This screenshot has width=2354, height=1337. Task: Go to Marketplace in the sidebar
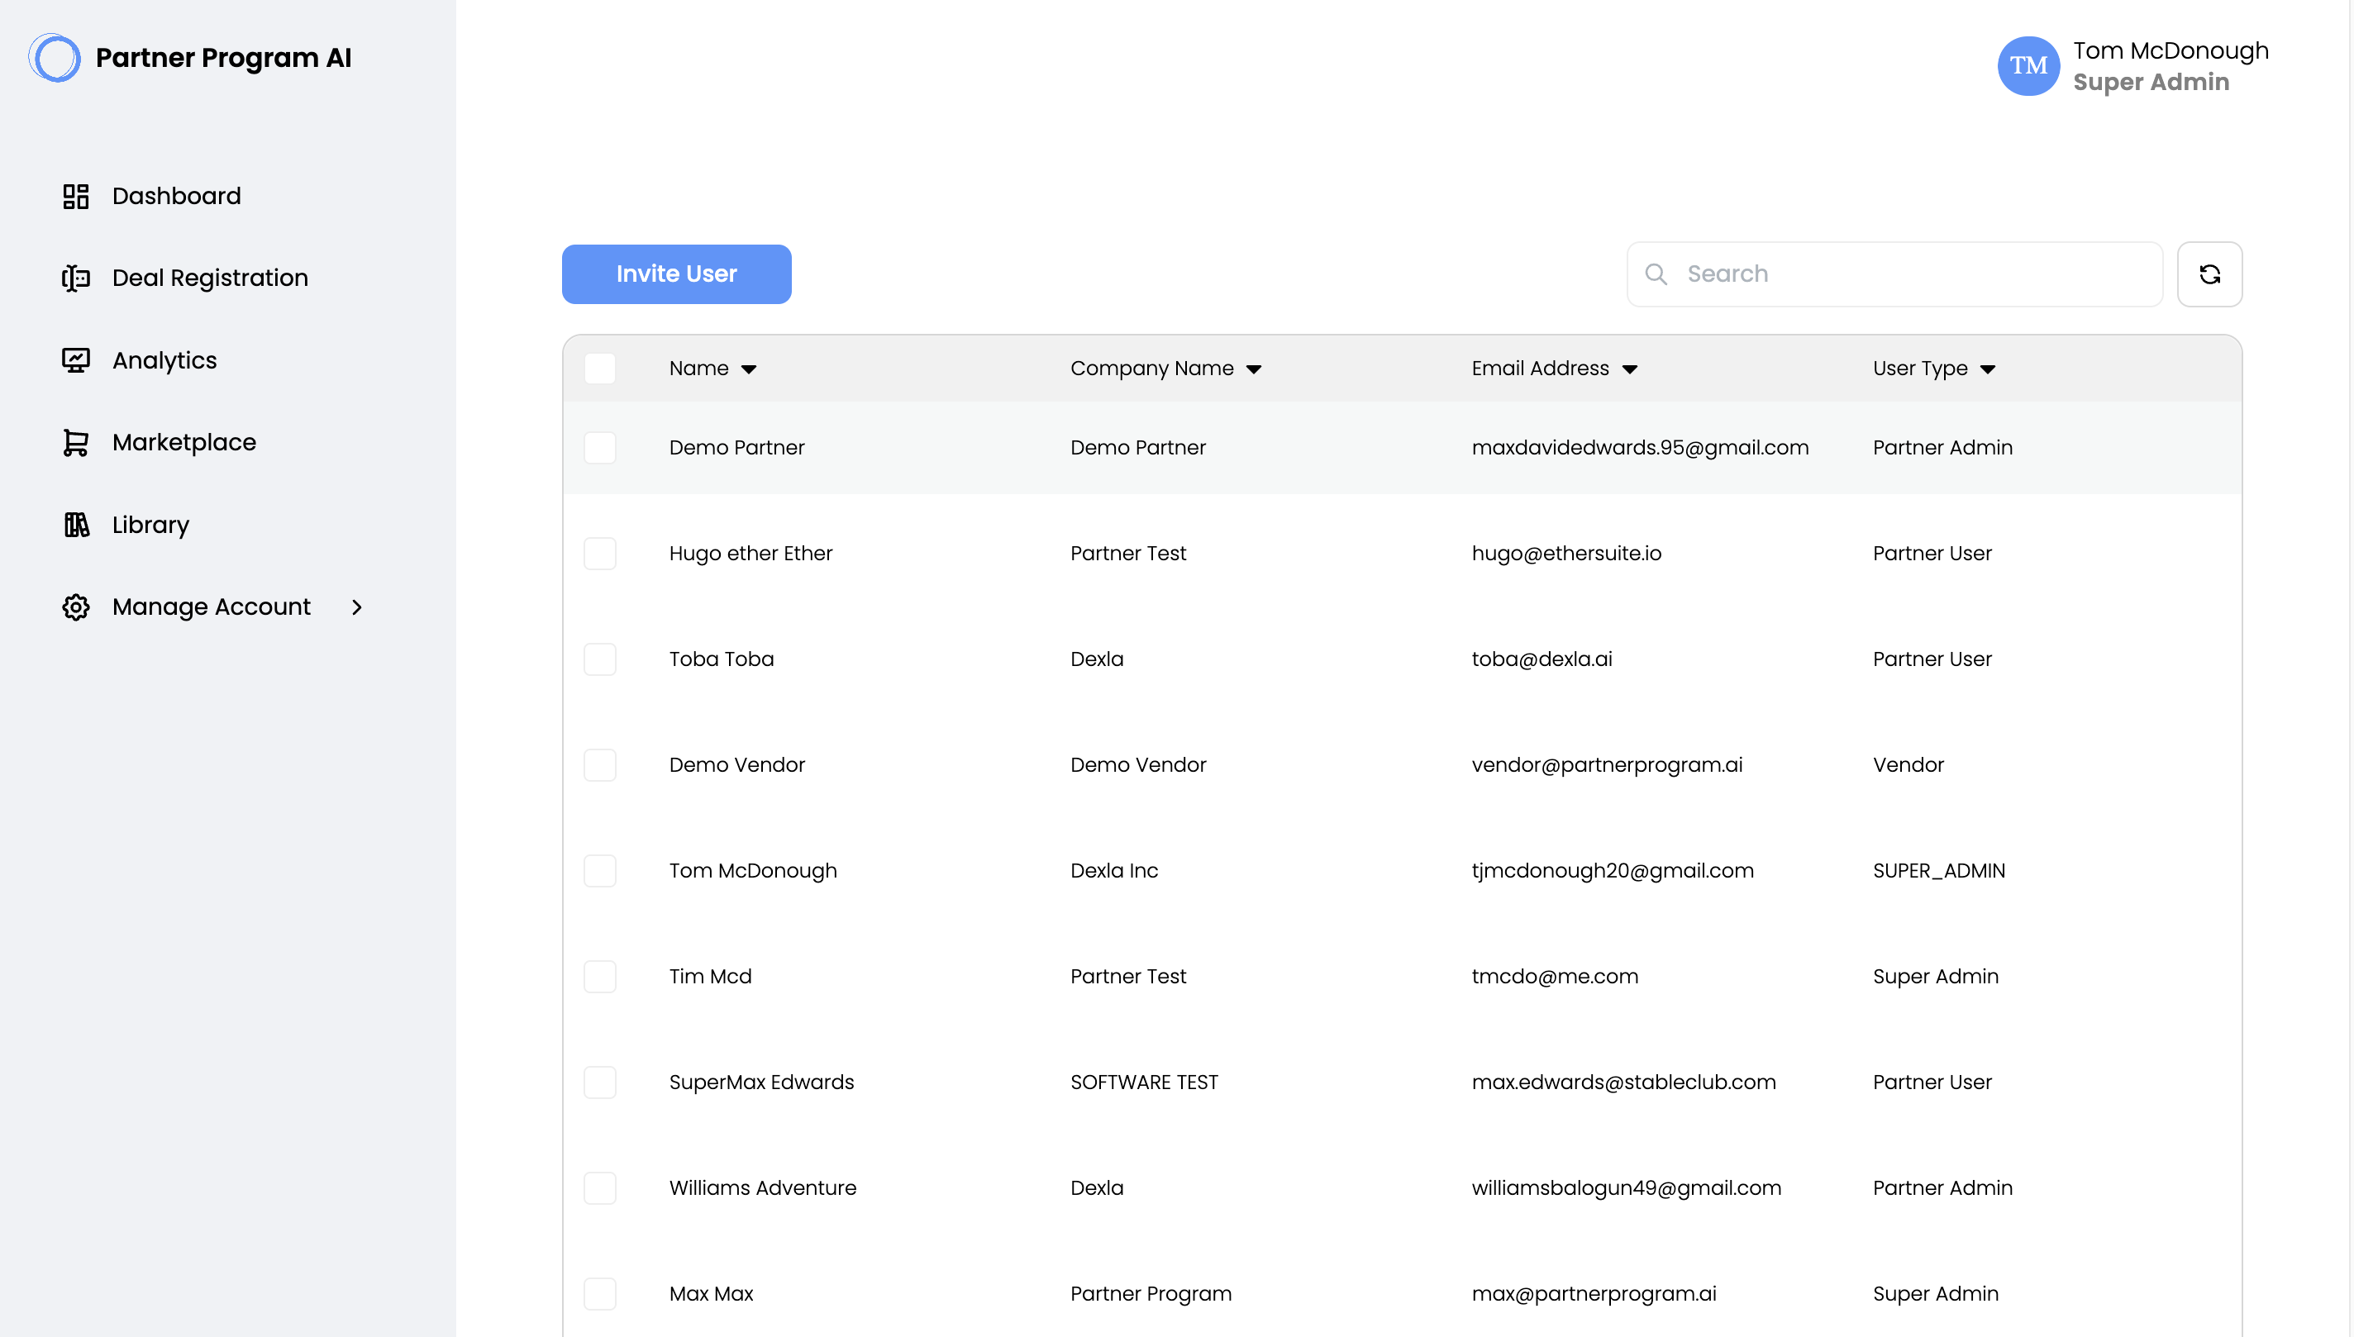pyautogui.click(x=183, y=443)
